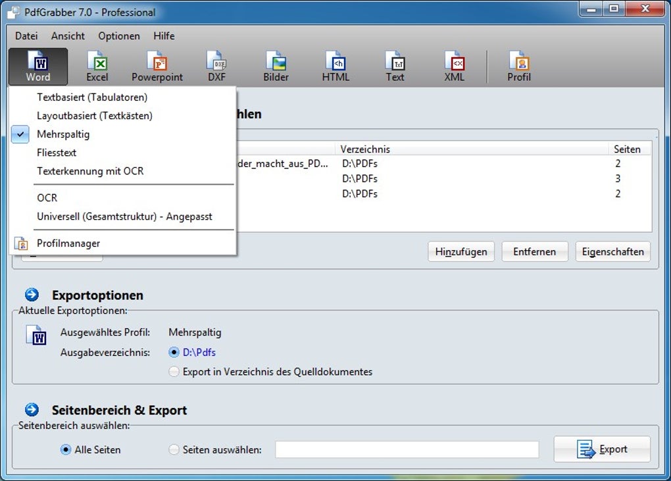Pick the Powerpoint export icon
Screen dimensions: 671x481
point(157,66)
